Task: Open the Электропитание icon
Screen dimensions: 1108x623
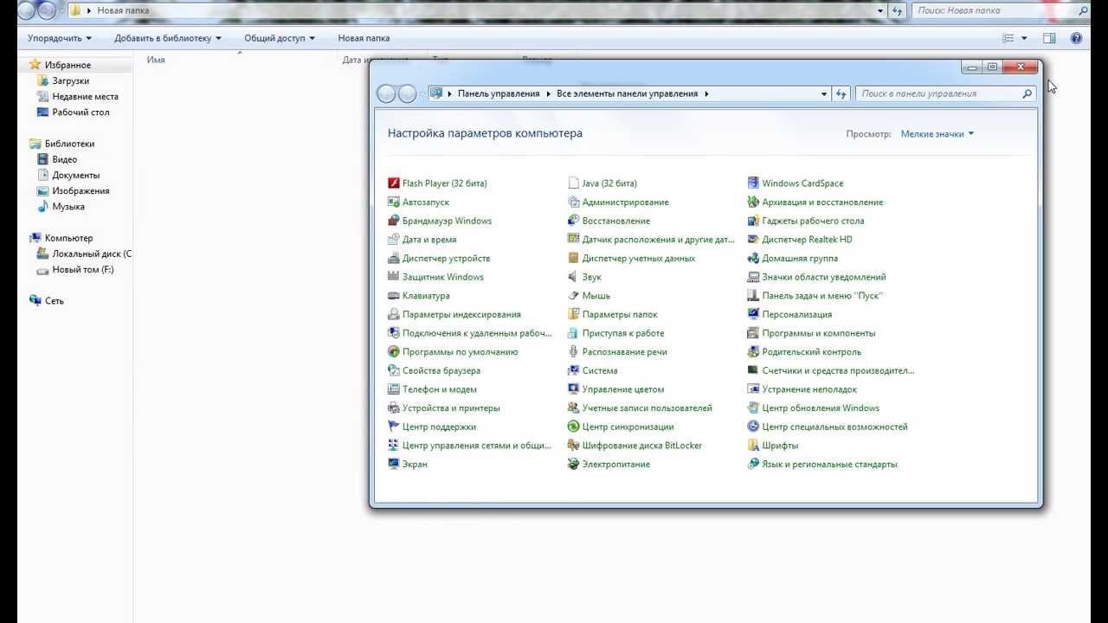Action: tap(573, 465)
